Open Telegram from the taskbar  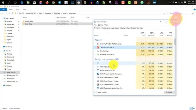(60, 2)
